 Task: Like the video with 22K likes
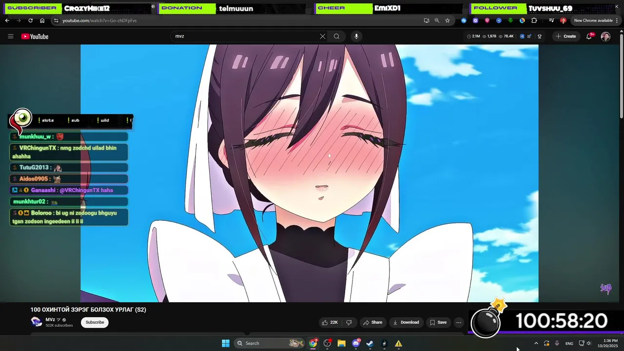pyautogui.click(x=329, y=322)
